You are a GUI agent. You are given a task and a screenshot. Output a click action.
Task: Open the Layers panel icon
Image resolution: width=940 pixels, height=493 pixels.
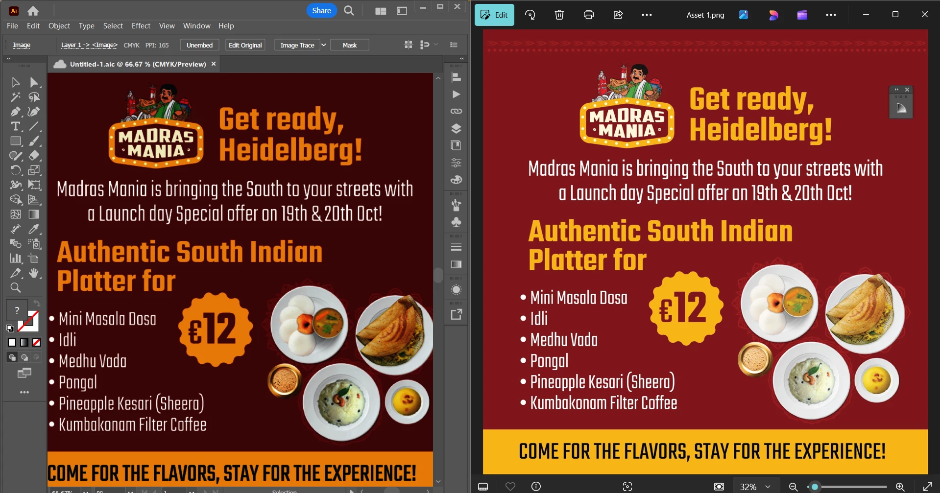click(456, 129)
